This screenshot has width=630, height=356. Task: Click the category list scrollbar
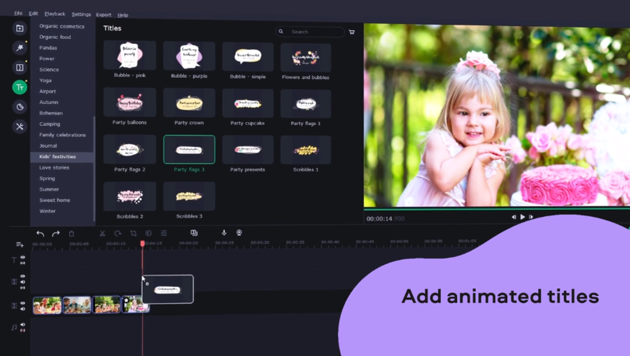(94, 168)
